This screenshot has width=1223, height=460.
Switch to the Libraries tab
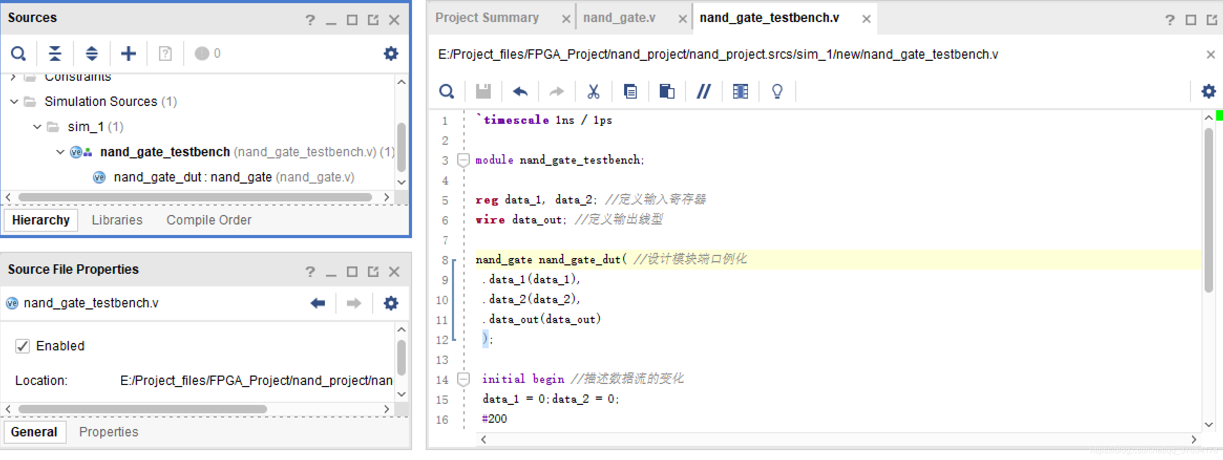pyautogui.click(x=117, y=220)
